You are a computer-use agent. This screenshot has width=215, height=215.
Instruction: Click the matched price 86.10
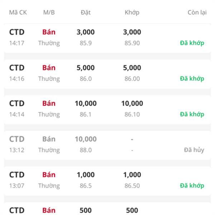point(132,114)
